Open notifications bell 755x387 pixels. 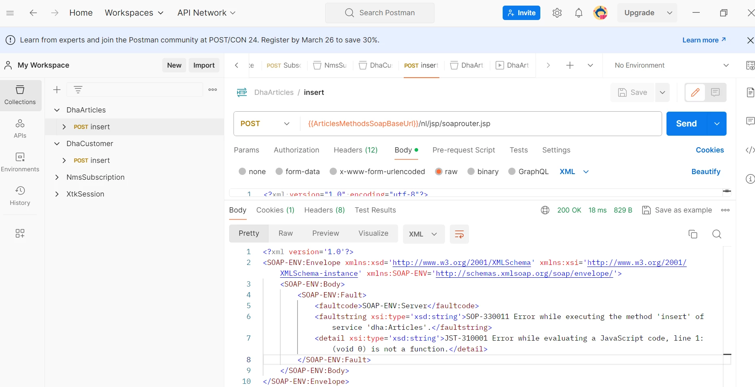[579, 13]
